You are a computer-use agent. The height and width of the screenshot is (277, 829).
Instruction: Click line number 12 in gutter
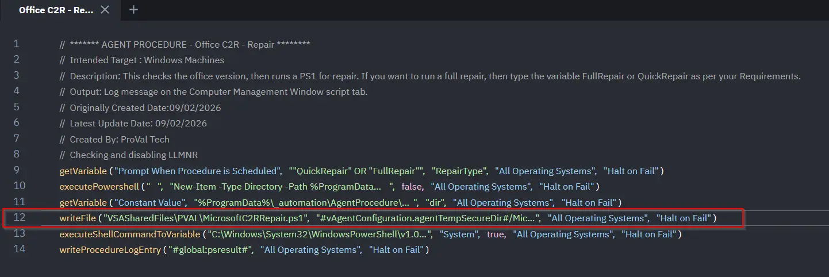[x=20, y=218]
